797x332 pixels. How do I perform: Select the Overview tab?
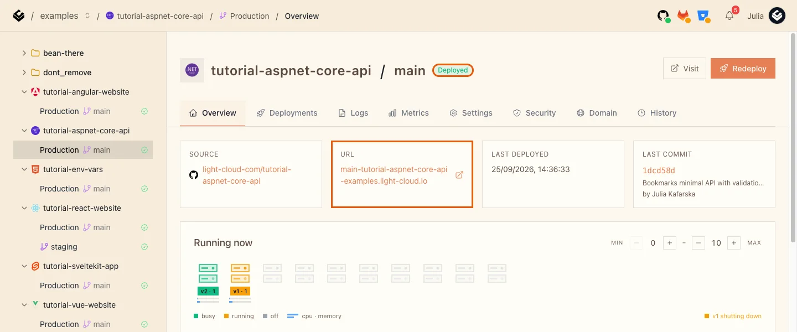pos(213,113)
